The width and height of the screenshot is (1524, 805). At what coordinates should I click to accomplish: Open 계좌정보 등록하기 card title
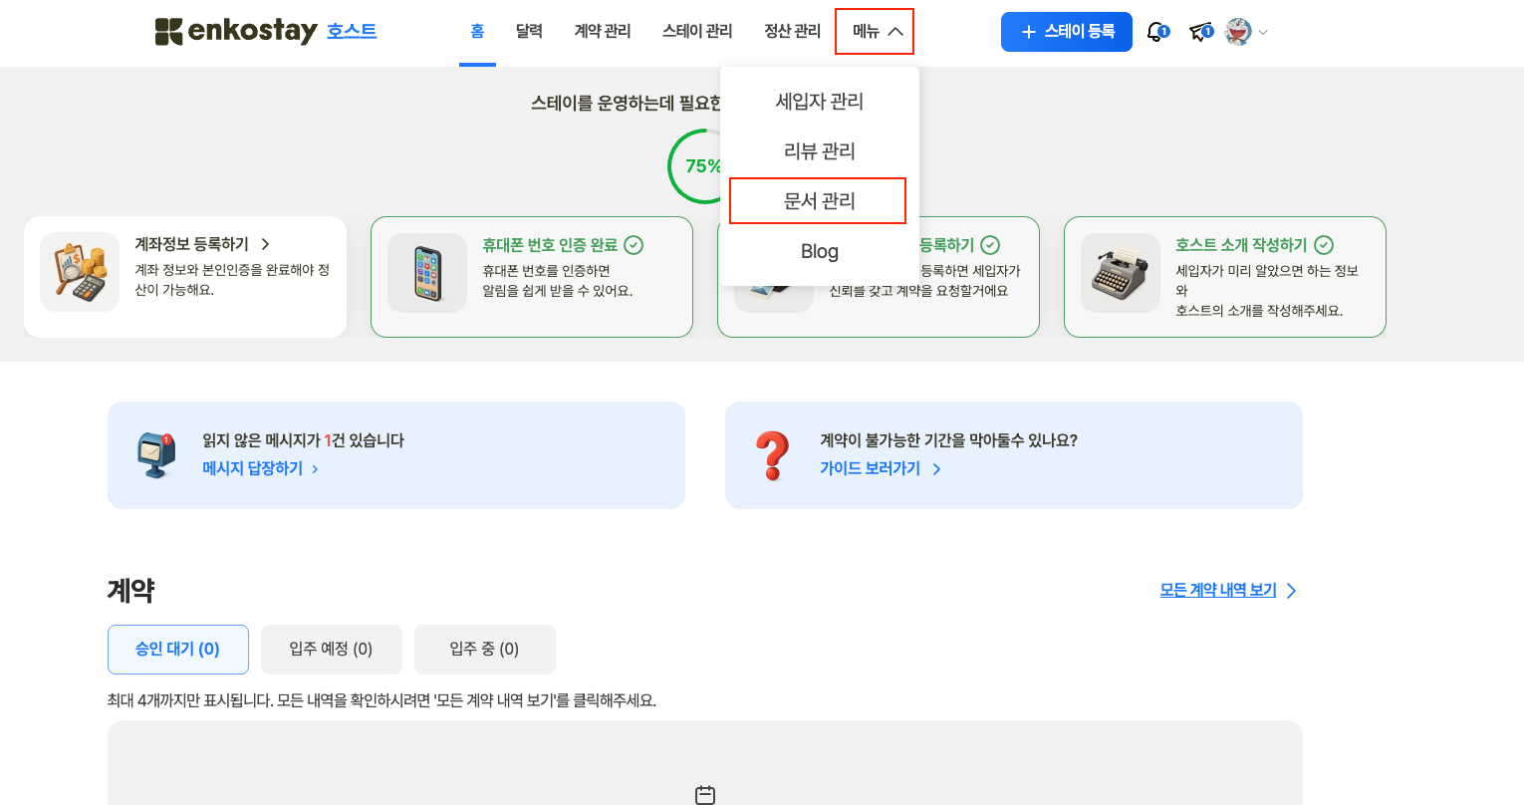[x=192, y=244]
